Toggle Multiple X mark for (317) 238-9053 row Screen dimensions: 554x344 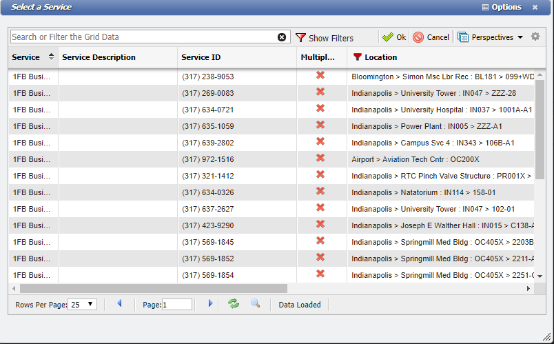(x=320, y=75)
